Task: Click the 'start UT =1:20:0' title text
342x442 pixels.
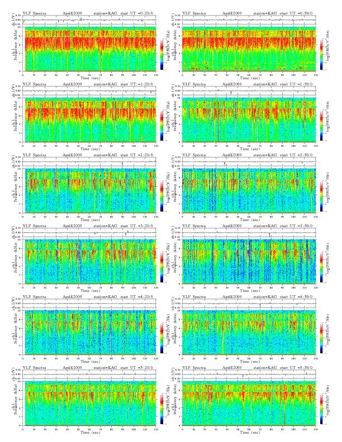Action: point(136,84)
